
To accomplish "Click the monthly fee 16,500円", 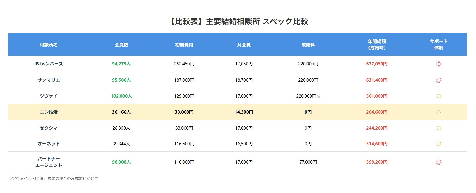I will [x=244, y=144].
